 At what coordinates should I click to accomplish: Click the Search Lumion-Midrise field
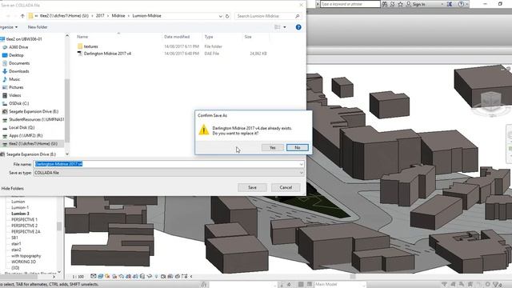point(265,16)
